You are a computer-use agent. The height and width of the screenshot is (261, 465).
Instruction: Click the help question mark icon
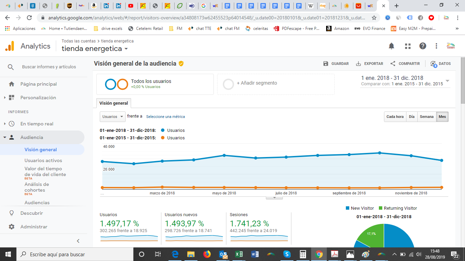tap(423, 46)
